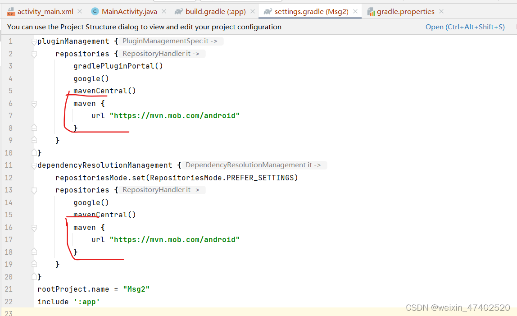Click the folding marker beside line 18

[34, 252]
